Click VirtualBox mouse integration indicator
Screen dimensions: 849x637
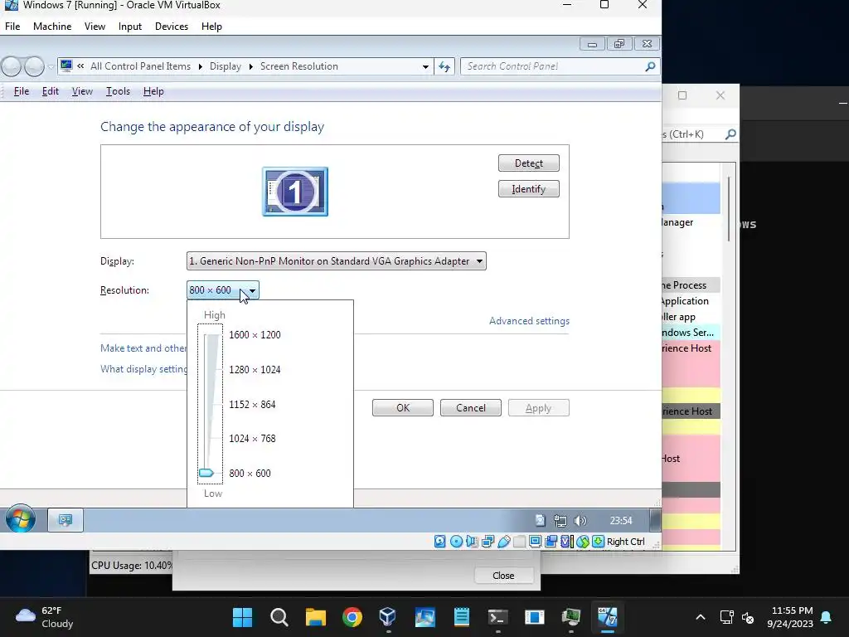[583, 541]
